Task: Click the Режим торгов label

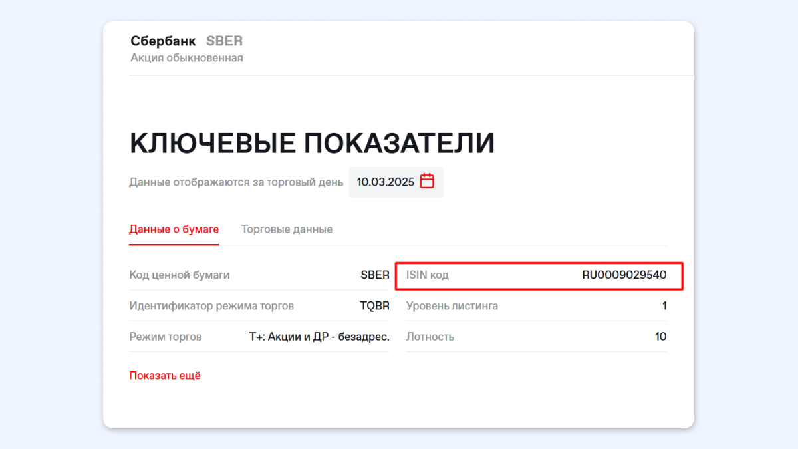Action: [x=166, y=337]
